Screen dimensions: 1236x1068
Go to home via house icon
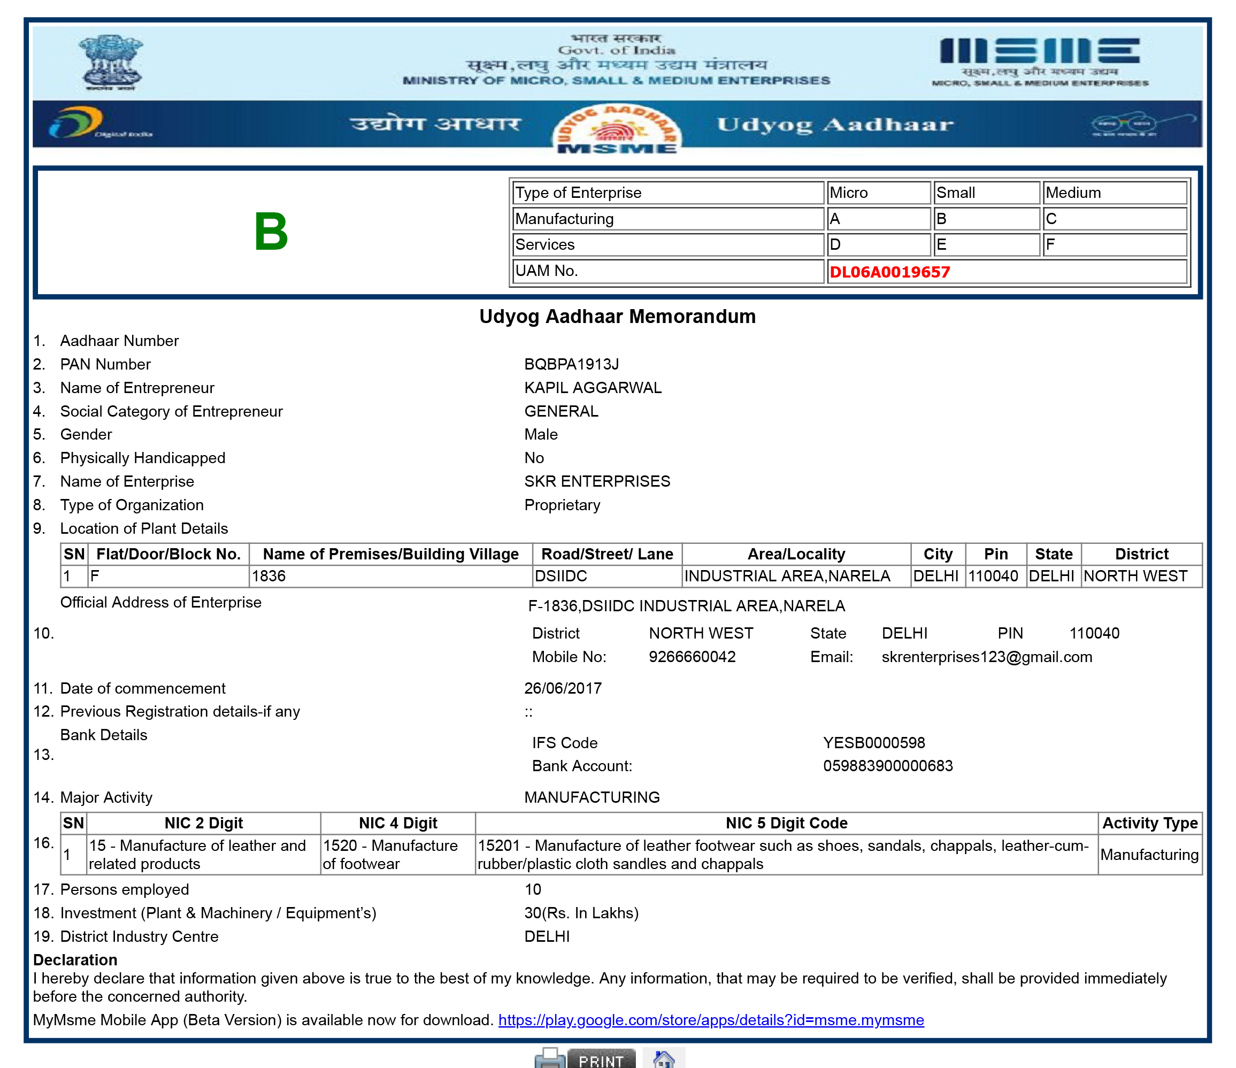tap(664, 1058)
